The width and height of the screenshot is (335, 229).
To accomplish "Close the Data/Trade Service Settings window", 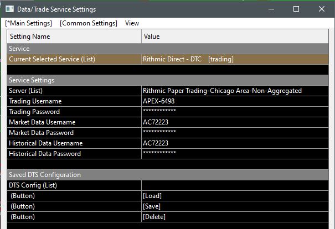I will 322,9.
